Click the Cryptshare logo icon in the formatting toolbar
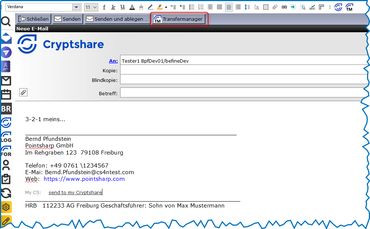 coord(338,7)
